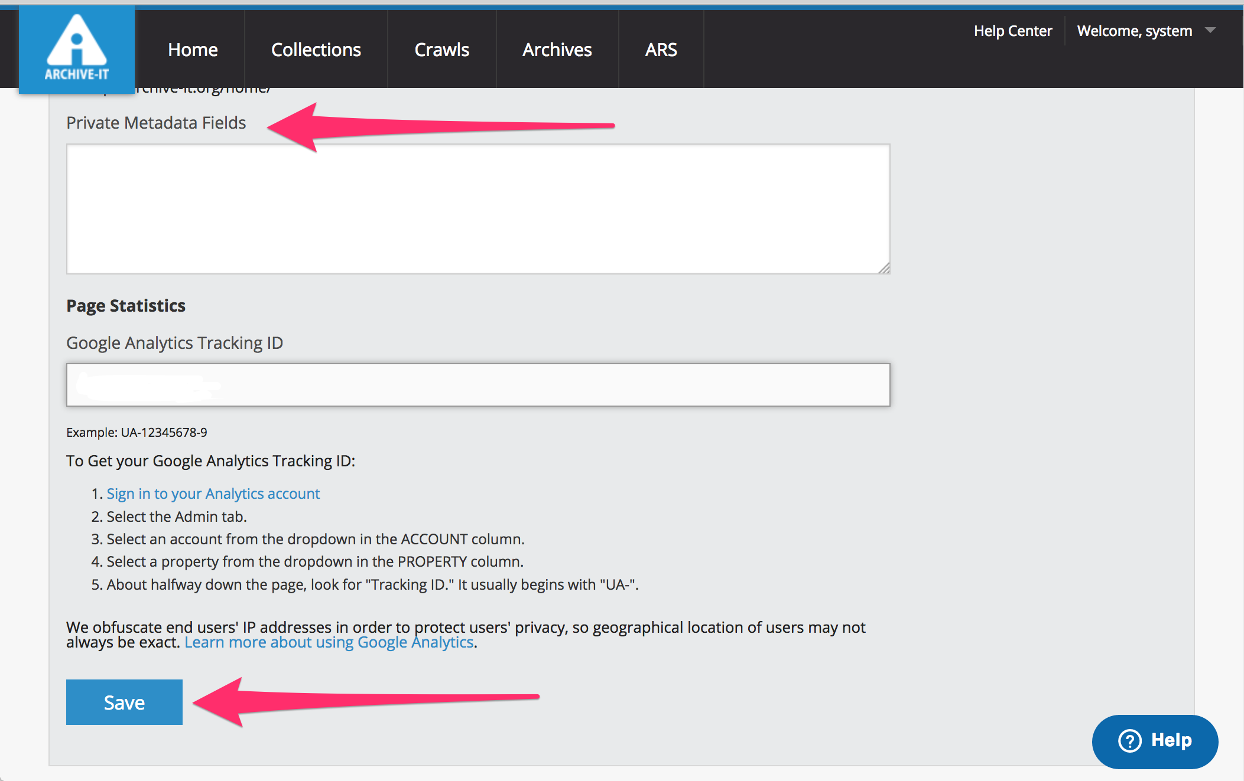Open the Collections tab
Image resolution: width=1244 pixels, height=781 pixels.
pos(316,50)
